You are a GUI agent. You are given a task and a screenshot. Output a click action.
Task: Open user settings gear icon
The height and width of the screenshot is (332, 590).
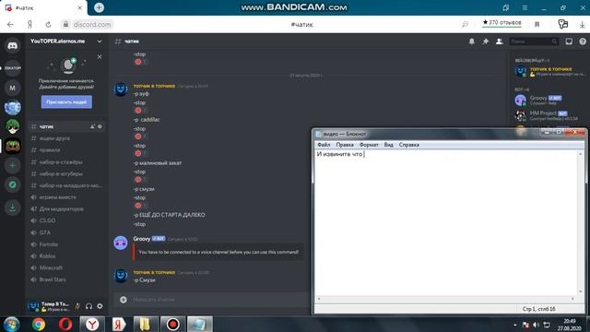tap(100, 306)
